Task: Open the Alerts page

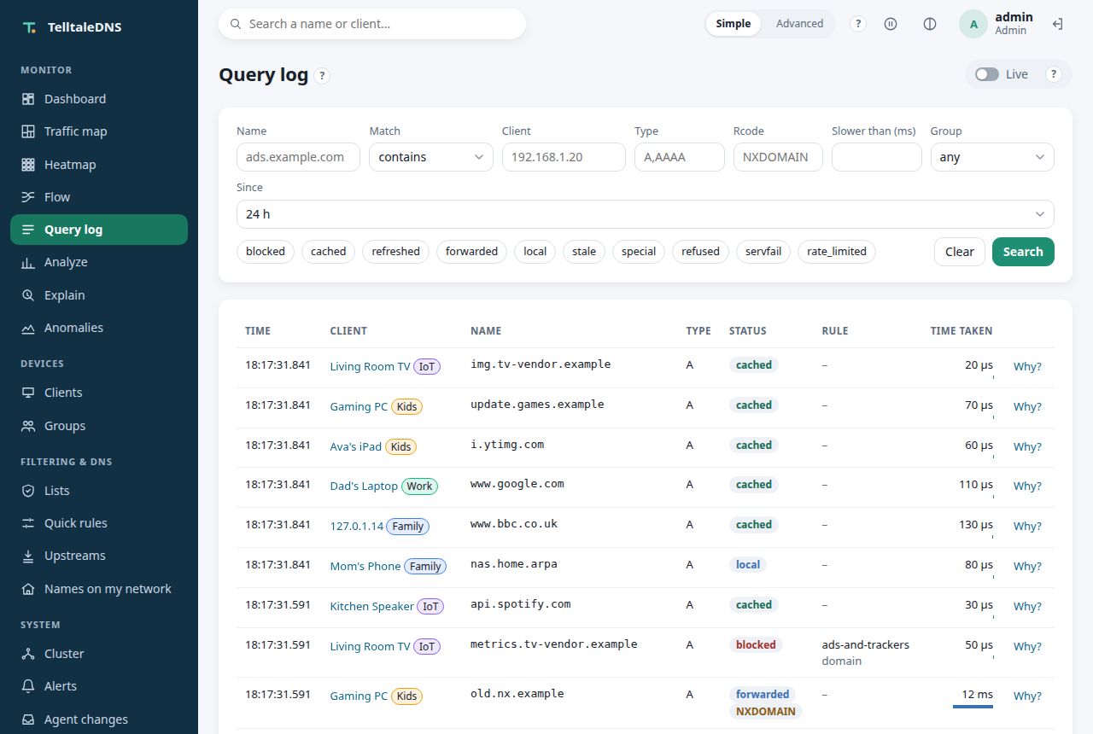Action: click(x=99, y=686)
